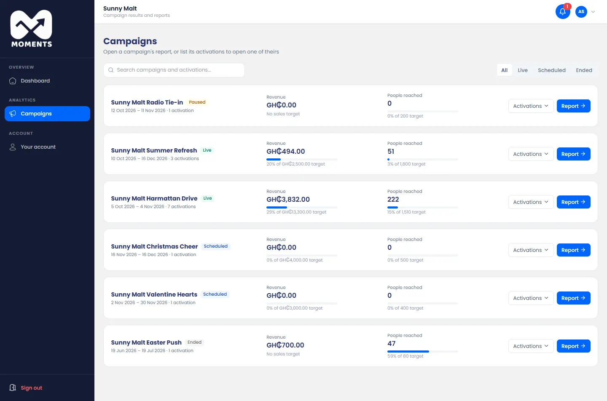Viewport: 607px width, 401px height.
Task: Click Harmattan Drive revenue progress bar
Action: [x=302, y=207]
